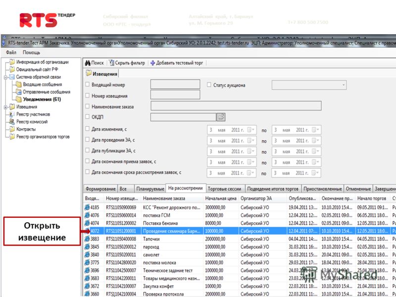The image size is (396, 297).
Task: Open the Дата изменения end date picker
Action: pos(316,130)
